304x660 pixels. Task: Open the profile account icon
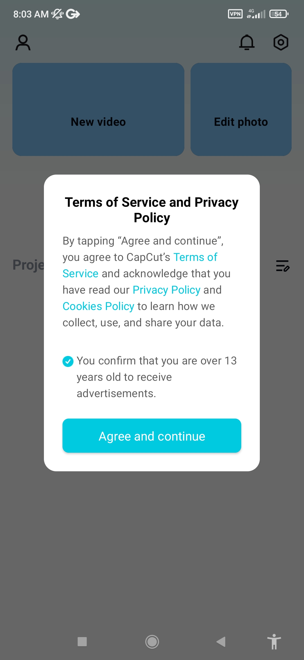[23, 43]
